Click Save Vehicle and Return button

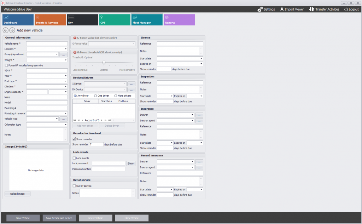coord(59,218)
